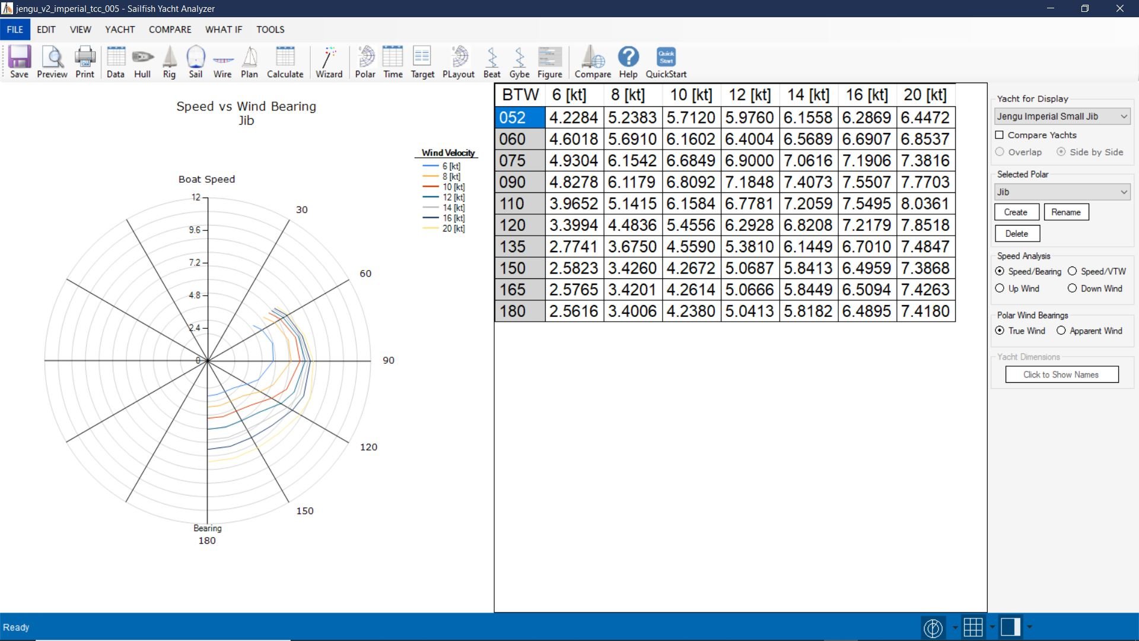Image resolution: width=1139 pixels, height=641 pixels.
Task: Choose the Apparent Wind option
Action: (1061, 331)
